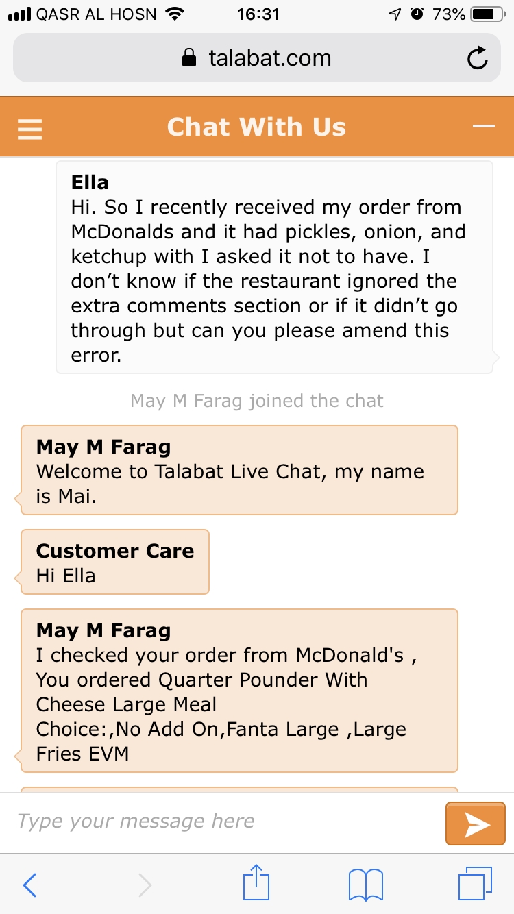Tap Ella's message about the McDonalds order
The width and height of the screenshot is (514, 914).
(x=274, y=268)
